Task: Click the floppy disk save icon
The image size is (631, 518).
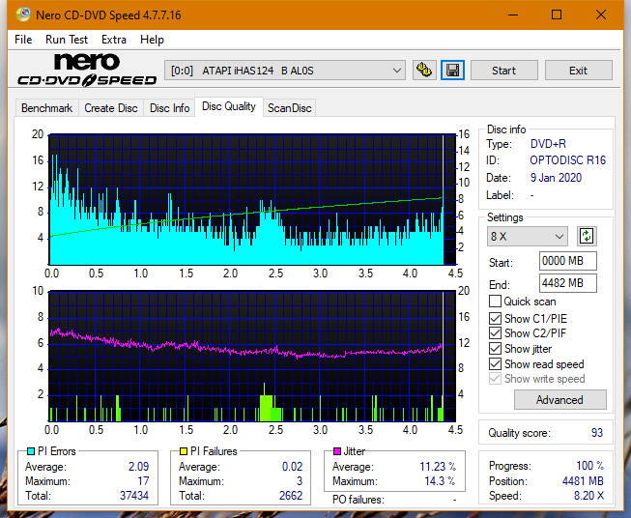Action: pyautogui.click(x=452, y=71)
